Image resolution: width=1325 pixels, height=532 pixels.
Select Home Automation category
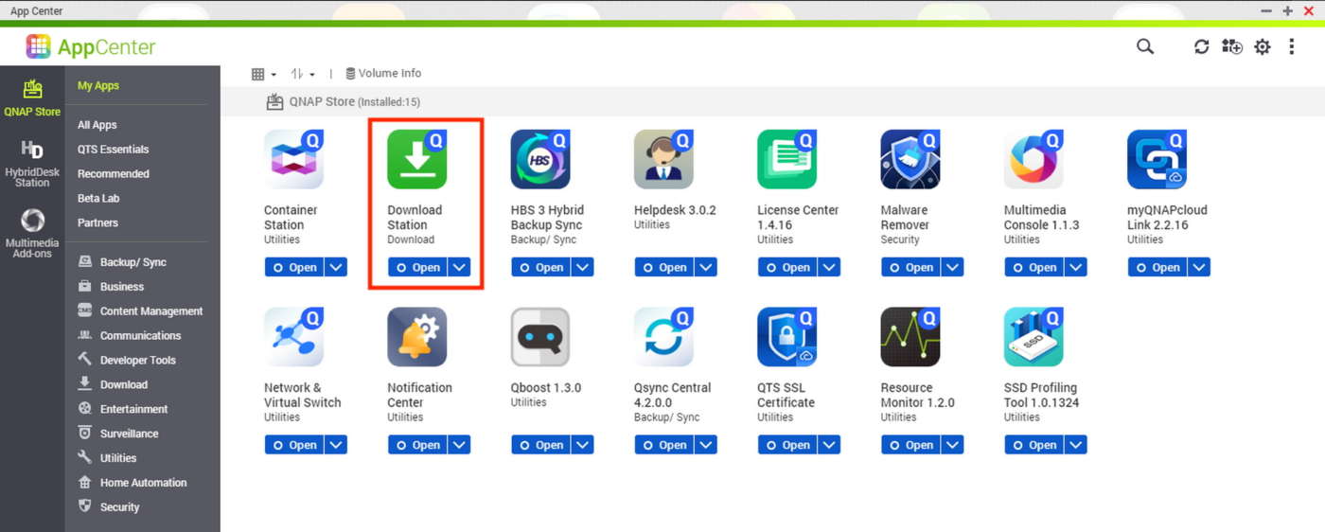132,483
